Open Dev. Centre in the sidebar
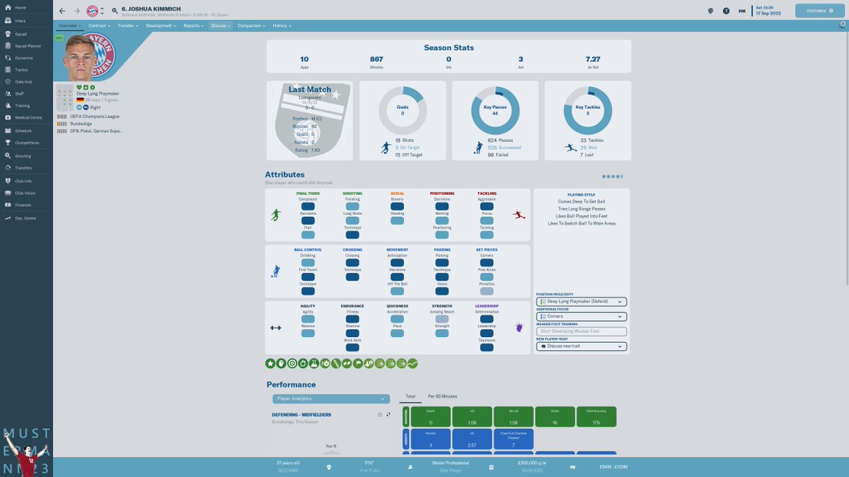 click(25, 218)
